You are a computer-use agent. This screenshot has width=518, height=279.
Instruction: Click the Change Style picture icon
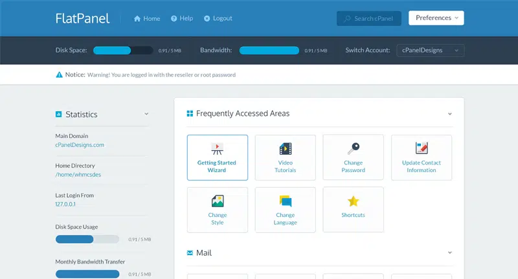(x=217, y=201)
